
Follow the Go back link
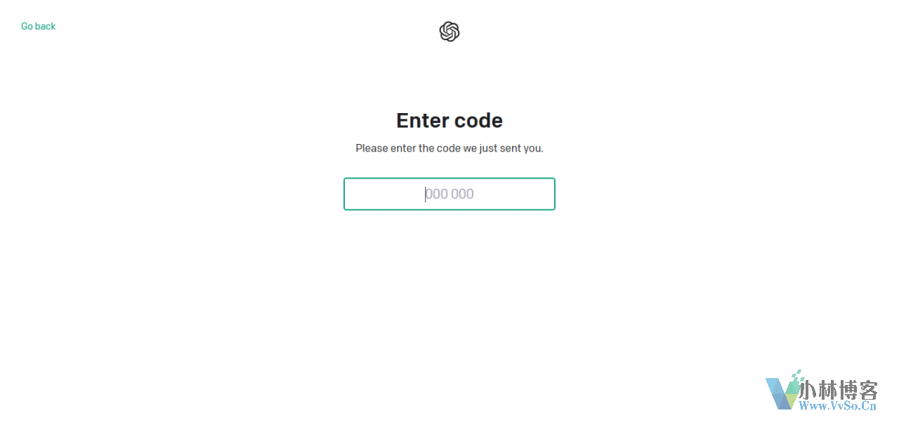[38, 26]
